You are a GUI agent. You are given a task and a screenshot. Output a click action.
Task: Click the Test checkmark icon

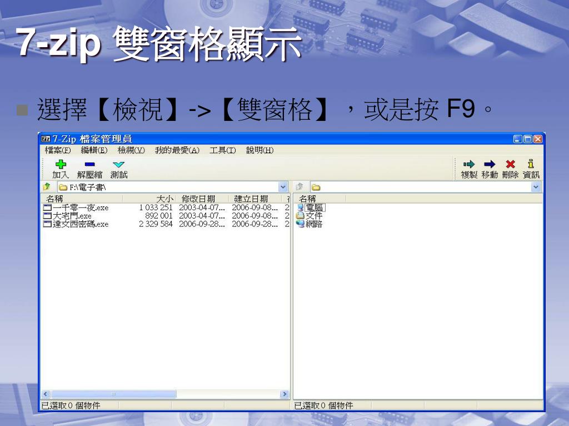[x=119, y=164]
